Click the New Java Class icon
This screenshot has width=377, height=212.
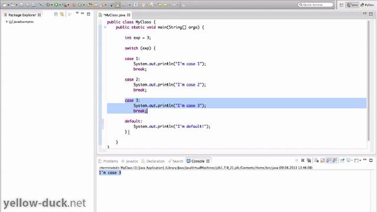(80, 5)
